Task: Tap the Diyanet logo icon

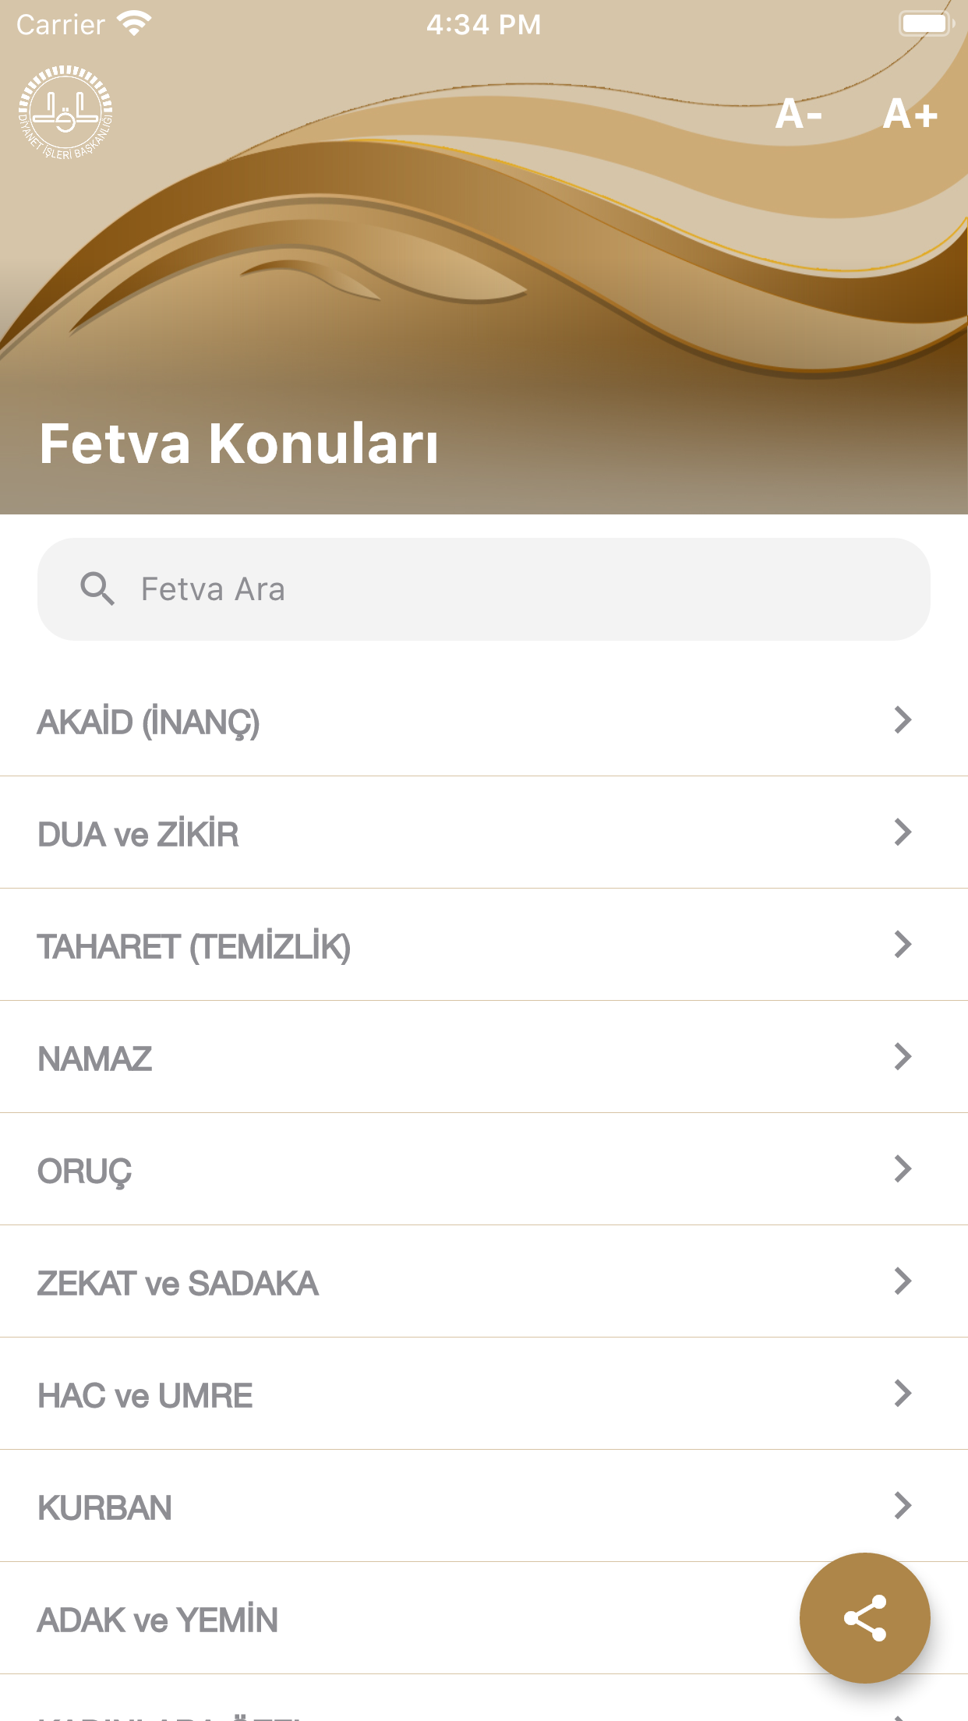Action: tap(65, 112)
